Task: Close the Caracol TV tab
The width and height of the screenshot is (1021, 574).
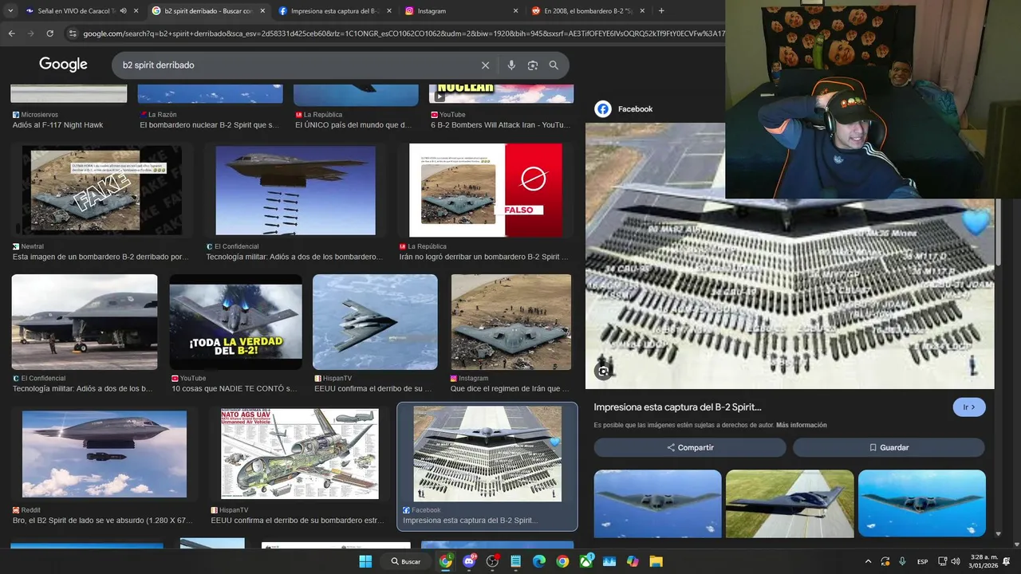Action: pos(136,11)
